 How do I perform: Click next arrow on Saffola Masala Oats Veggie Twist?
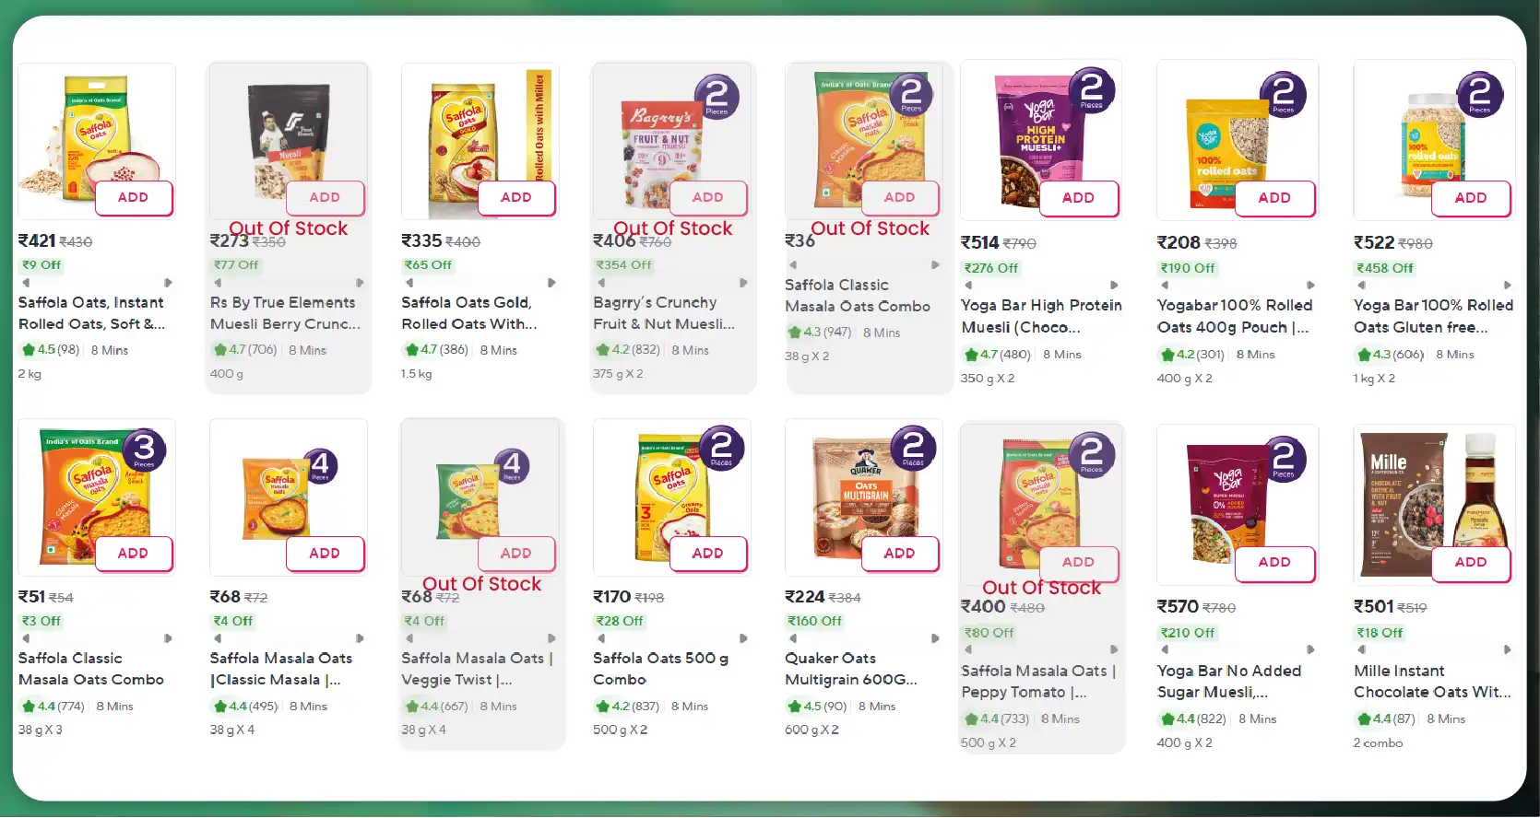(551, 637)
